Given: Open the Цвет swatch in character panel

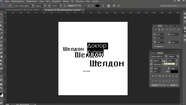Looking at the screenshot, I should (x=174, y=71).
